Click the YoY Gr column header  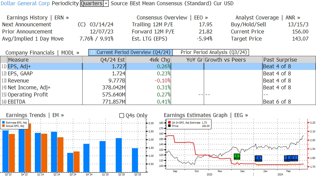tap(187, 60)
